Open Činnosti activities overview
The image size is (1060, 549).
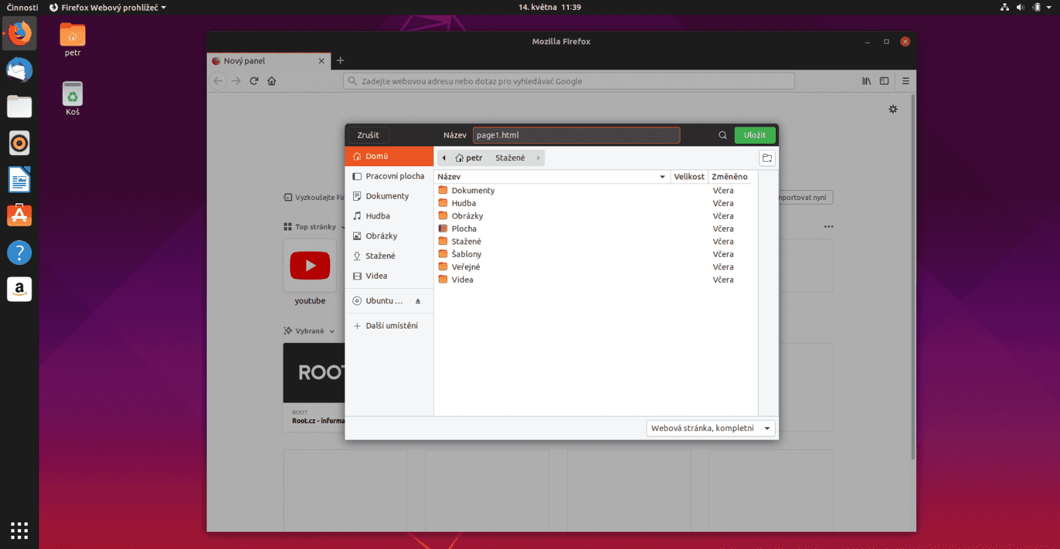click(23, 7)
